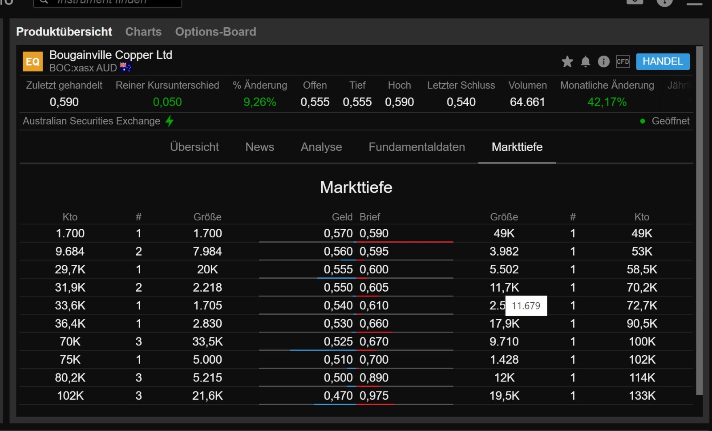Select the bid price 0,510
Image resolution: width=712 pixels, height=431 pixels.
coord(338,360)
